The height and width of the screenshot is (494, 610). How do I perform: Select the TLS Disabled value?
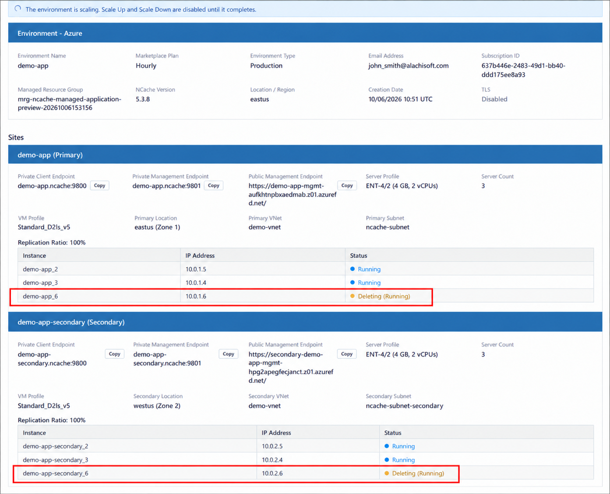pyautogui.click(x=494, y=99)
